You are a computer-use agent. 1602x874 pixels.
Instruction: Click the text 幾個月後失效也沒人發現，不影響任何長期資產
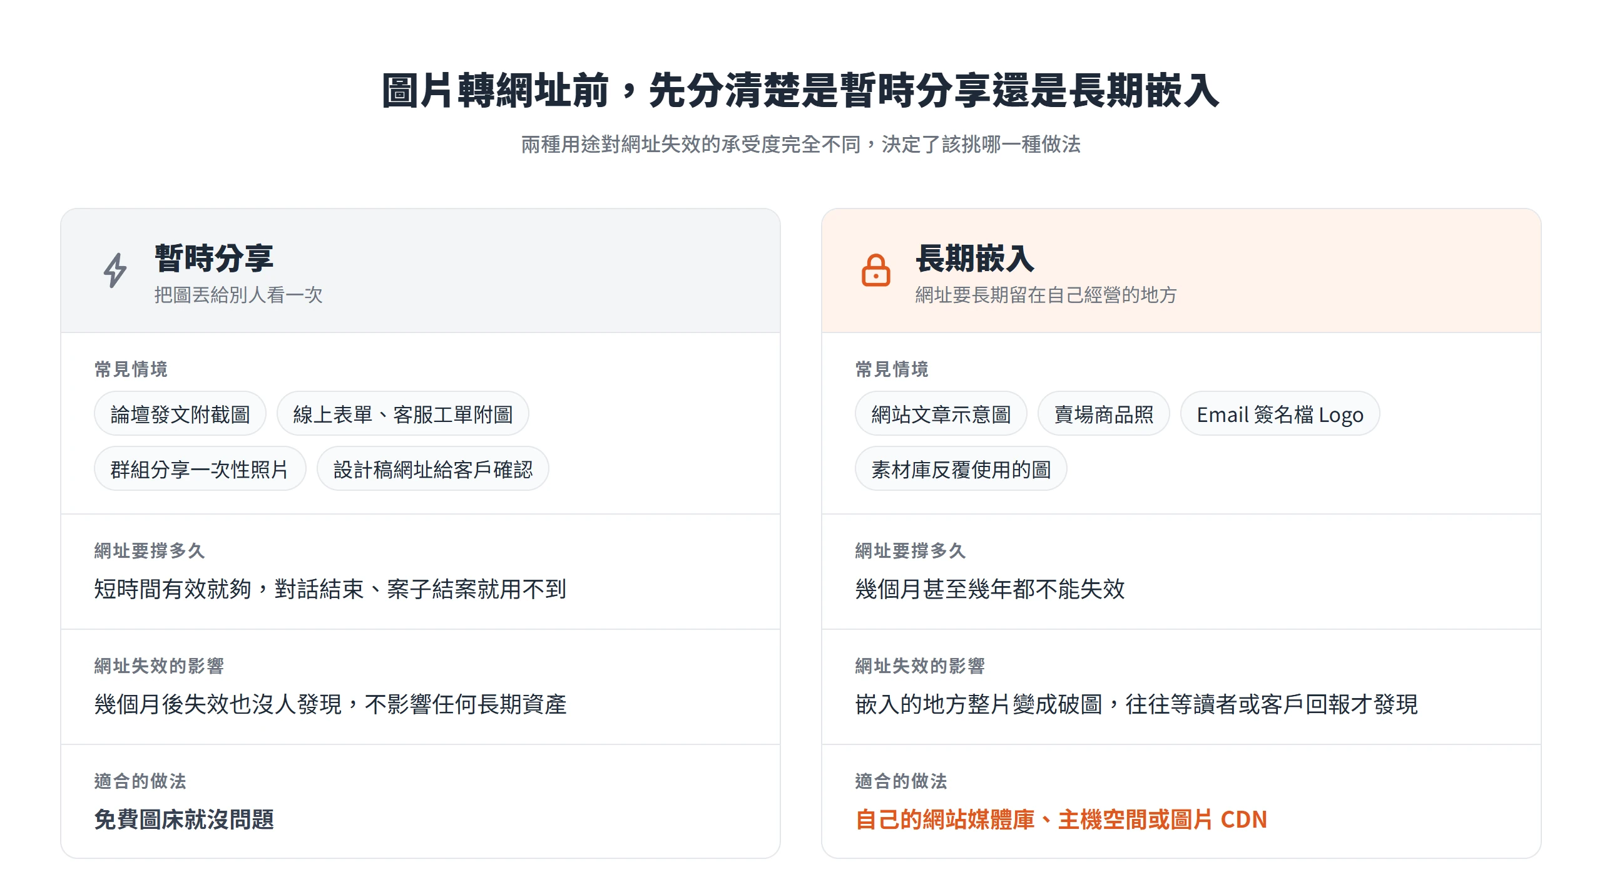pyautogui.click(x=330, y=704)
